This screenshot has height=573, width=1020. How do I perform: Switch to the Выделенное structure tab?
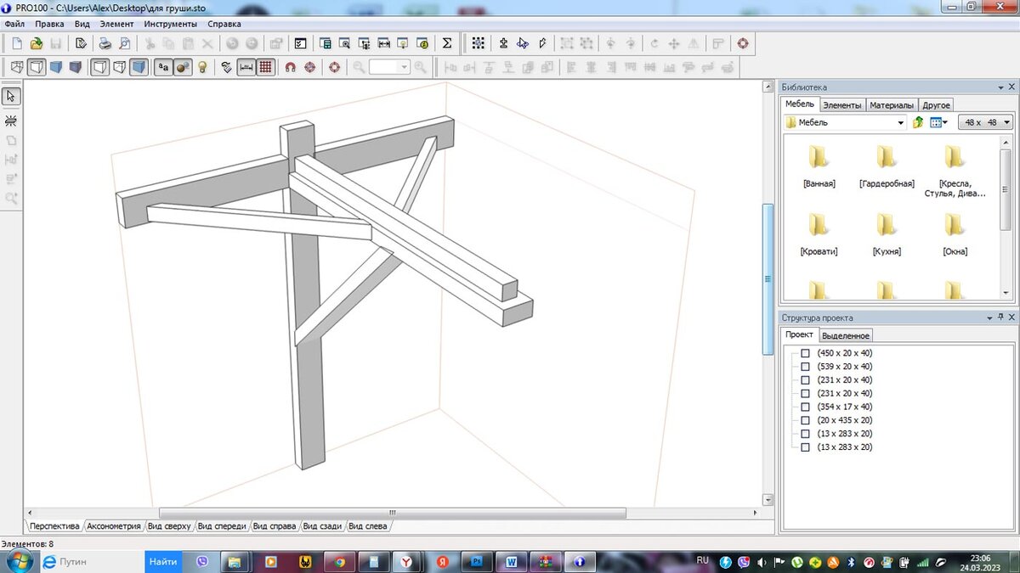click(846, 335)
